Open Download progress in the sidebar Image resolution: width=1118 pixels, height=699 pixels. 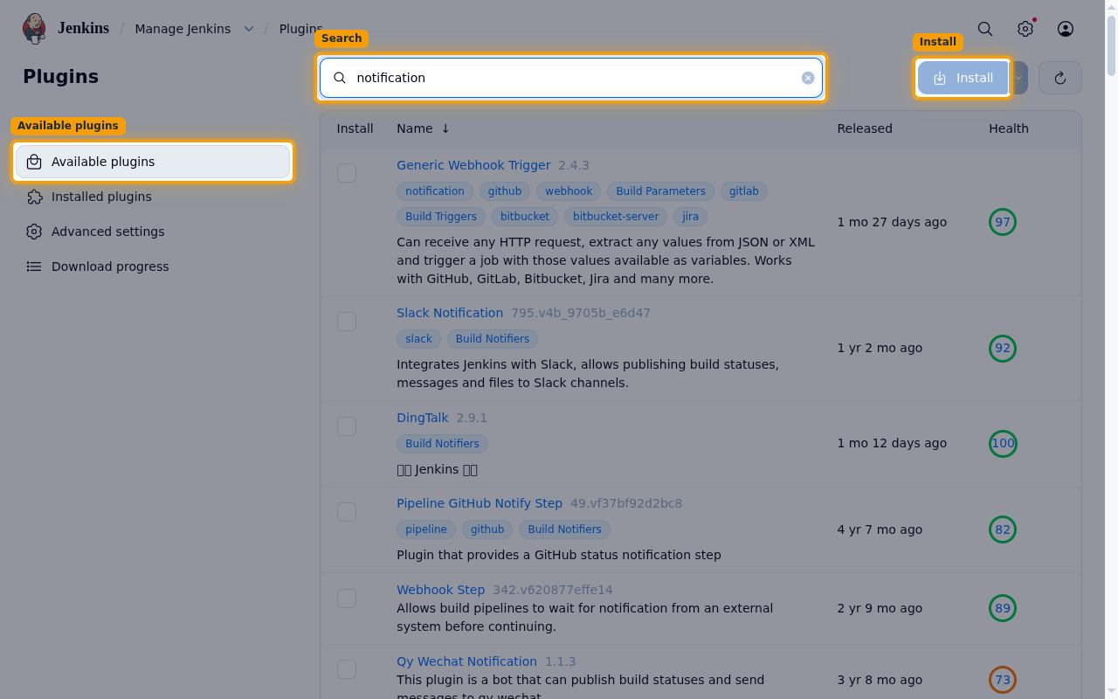pos(153,266)
